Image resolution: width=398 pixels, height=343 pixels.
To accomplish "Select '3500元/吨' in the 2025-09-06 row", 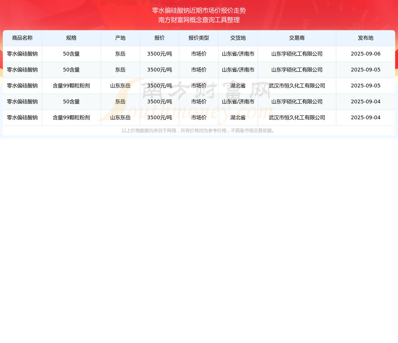I will pyautogui.click(x=160, y=54).
